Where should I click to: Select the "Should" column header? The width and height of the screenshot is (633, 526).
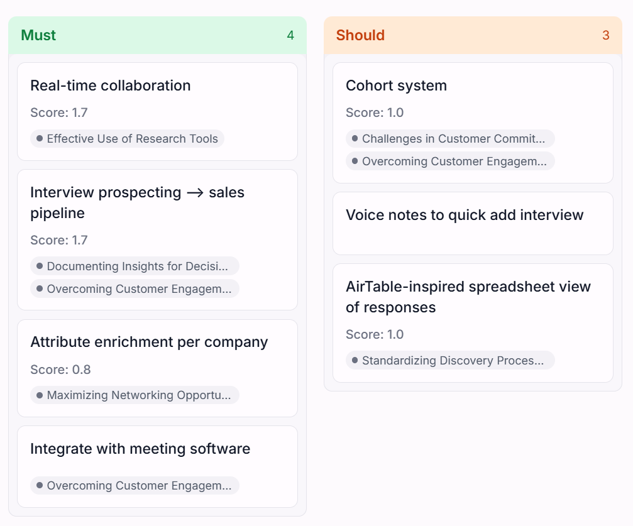tap(360, 35)
